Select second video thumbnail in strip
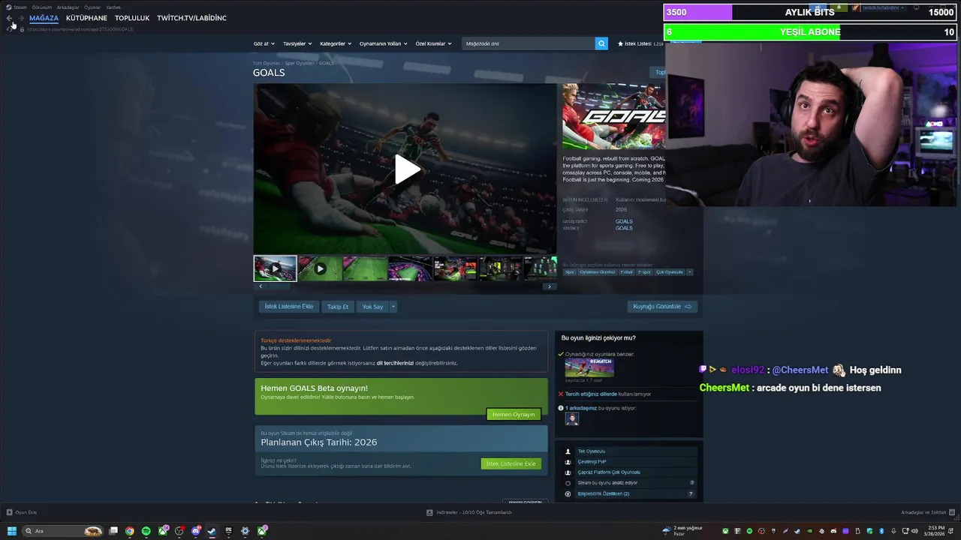This screenshot has height=540, width=961. [320, 268]
